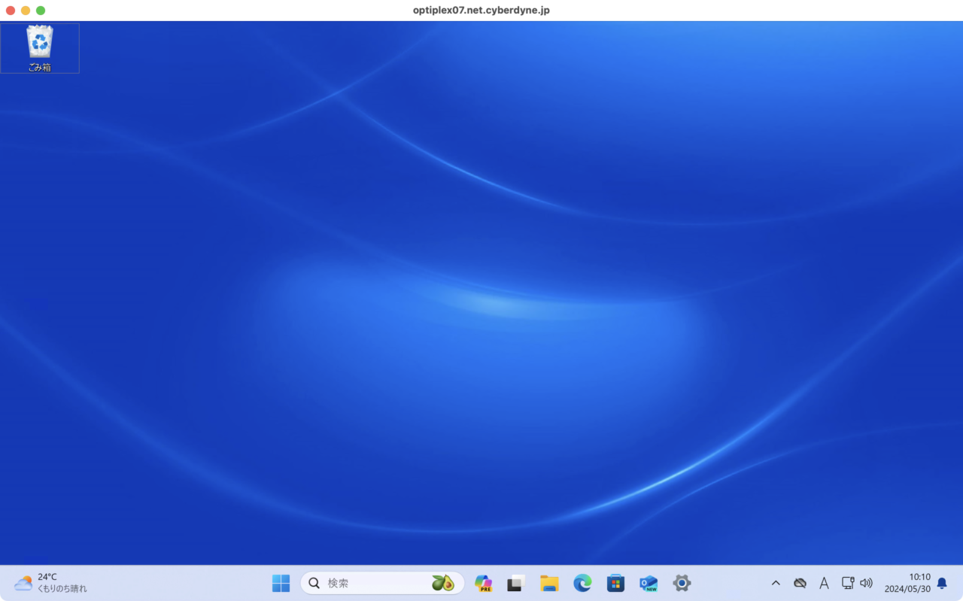This screenshot has height=601, width=963.
Task: Open Microsoft Store from the taskbar
Action: (615, 583)
